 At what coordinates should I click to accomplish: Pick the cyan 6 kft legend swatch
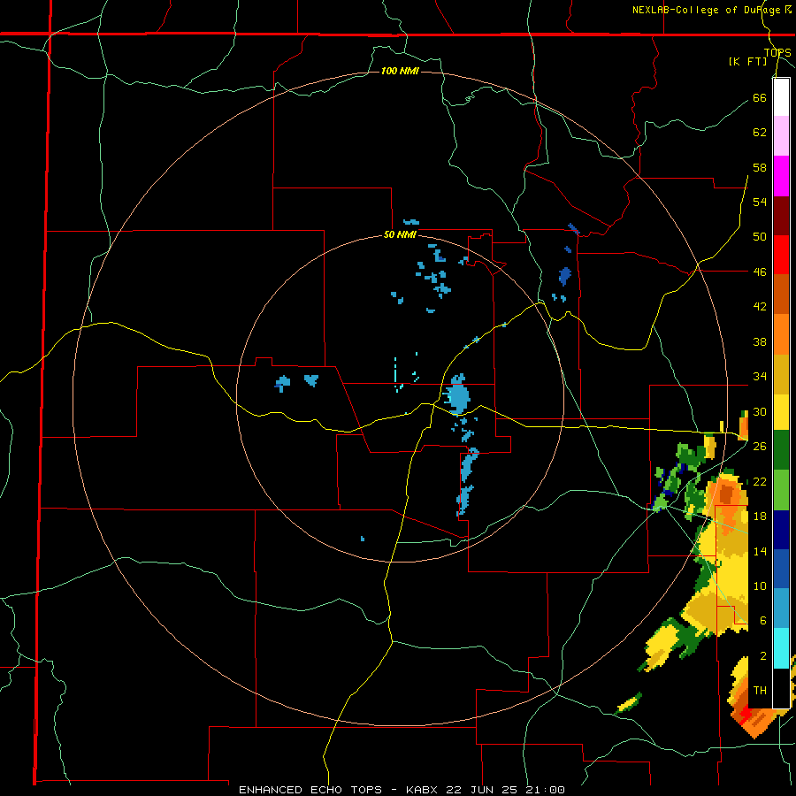(x=781, y=648)
